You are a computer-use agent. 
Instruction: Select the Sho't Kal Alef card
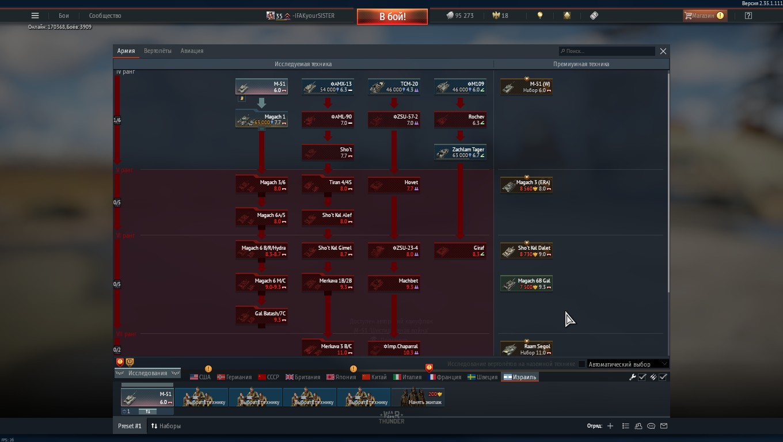(328, 218)
